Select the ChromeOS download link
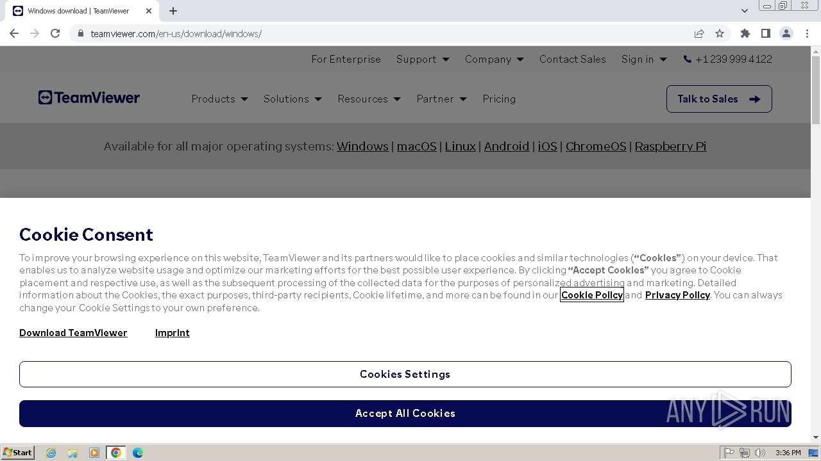821x461 pixels. (596, 146)
